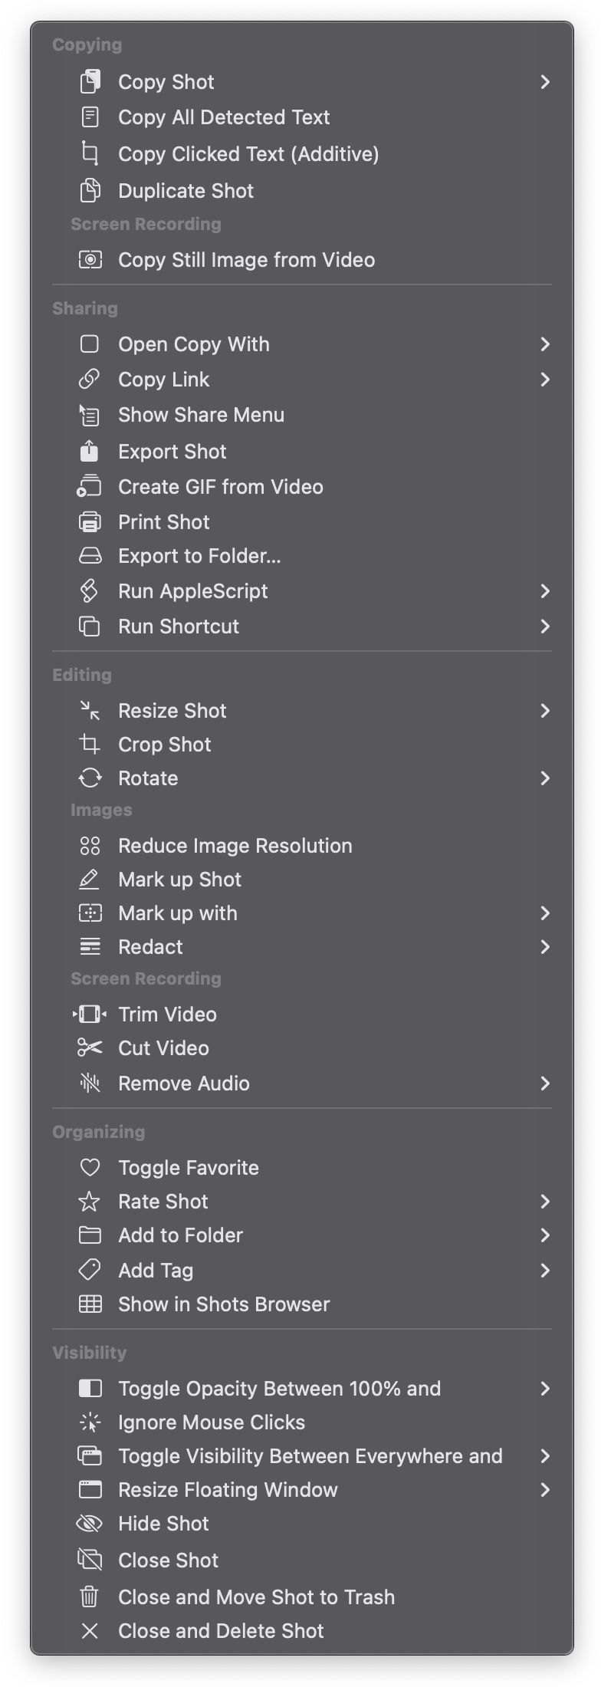Click the grid icon for Show in Shots Browser
Image resolution: width=601 pixels, height=1687 pixels.
(90, 1304)
